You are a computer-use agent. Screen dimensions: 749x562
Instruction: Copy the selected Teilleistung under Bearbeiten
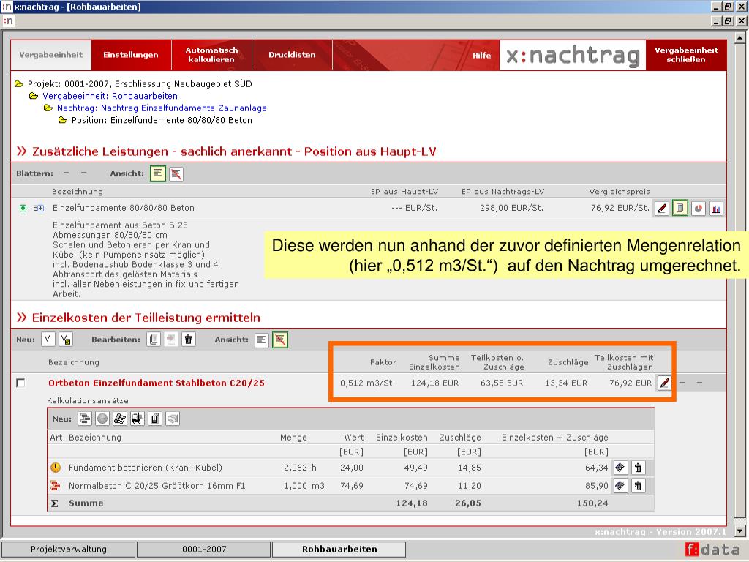pyautogui.click(x=154, y=340)
